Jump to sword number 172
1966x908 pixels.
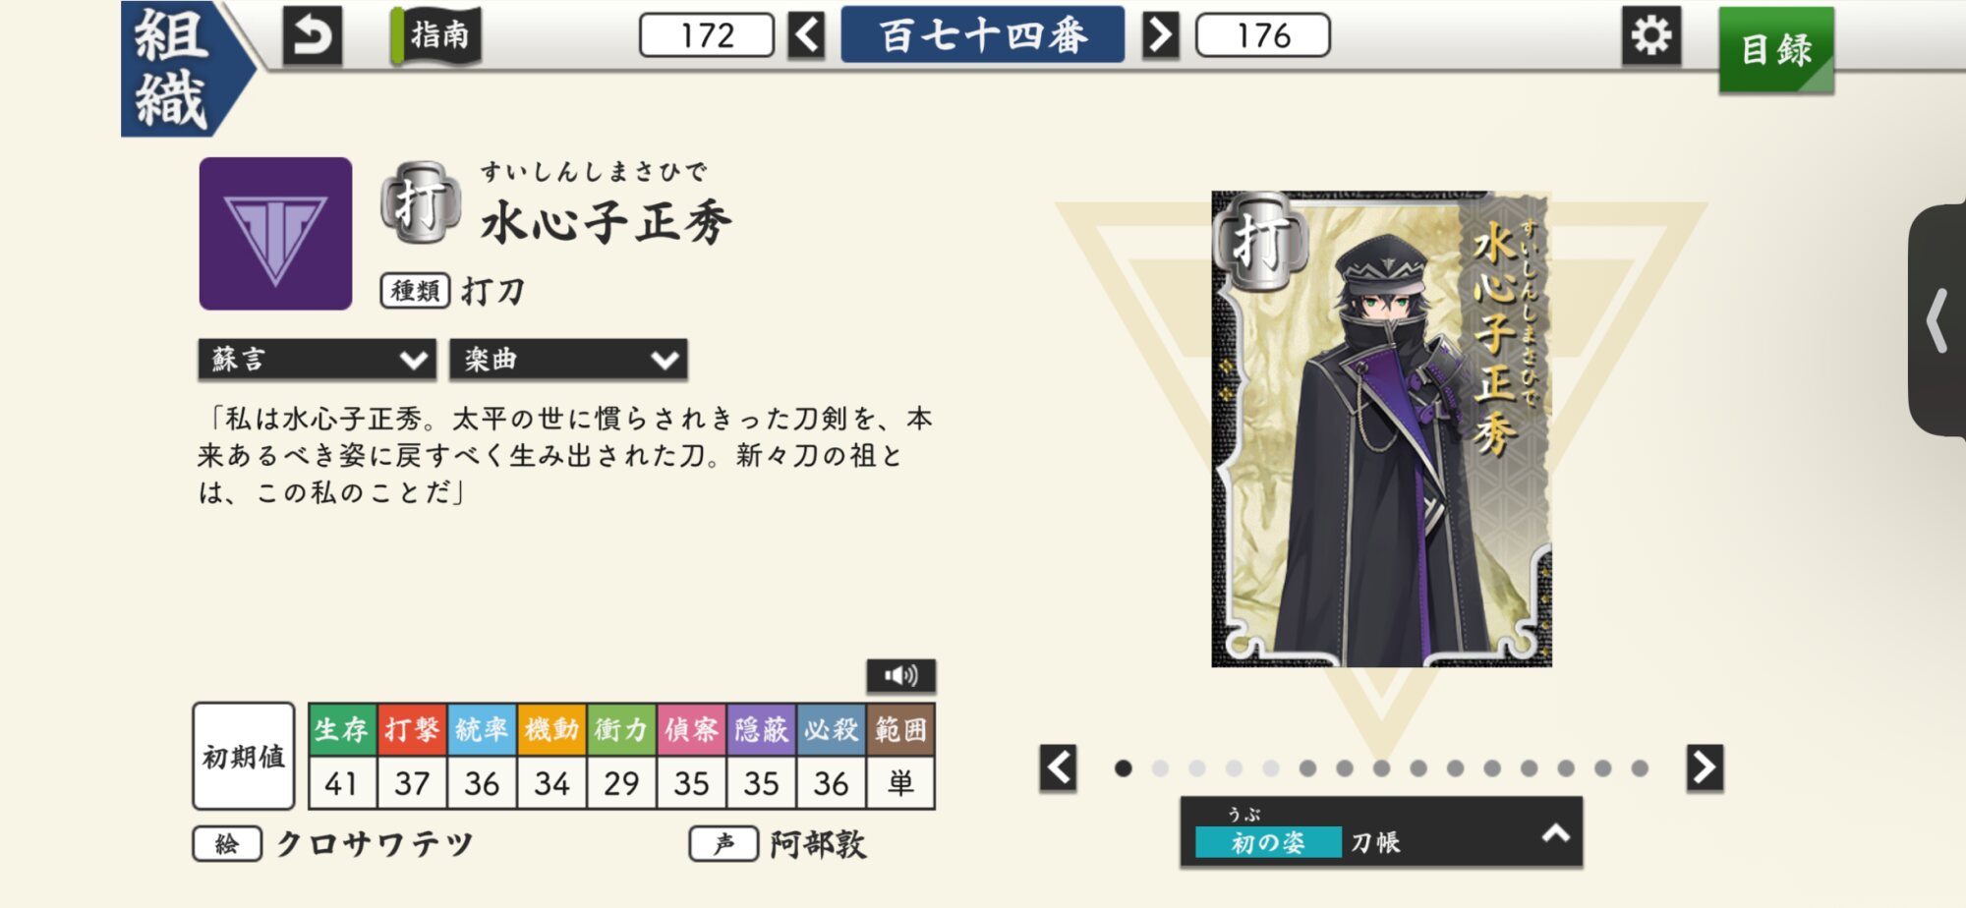tap(707, 35)
